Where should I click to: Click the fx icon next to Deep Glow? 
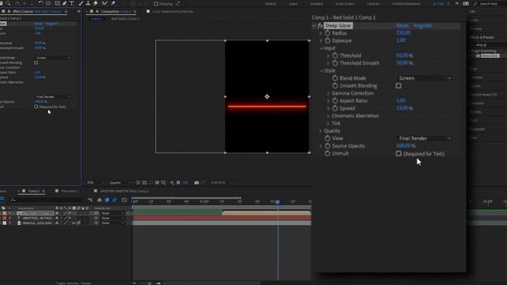tap(320, 25)
